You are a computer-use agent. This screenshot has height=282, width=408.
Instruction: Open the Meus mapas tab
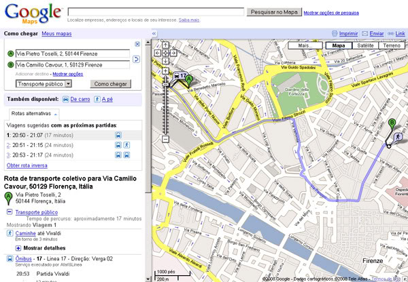point(56,34)
